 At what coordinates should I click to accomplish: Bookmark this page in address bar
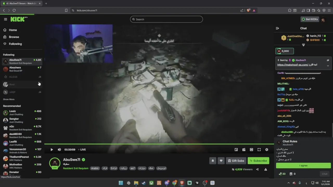[66, 10]
